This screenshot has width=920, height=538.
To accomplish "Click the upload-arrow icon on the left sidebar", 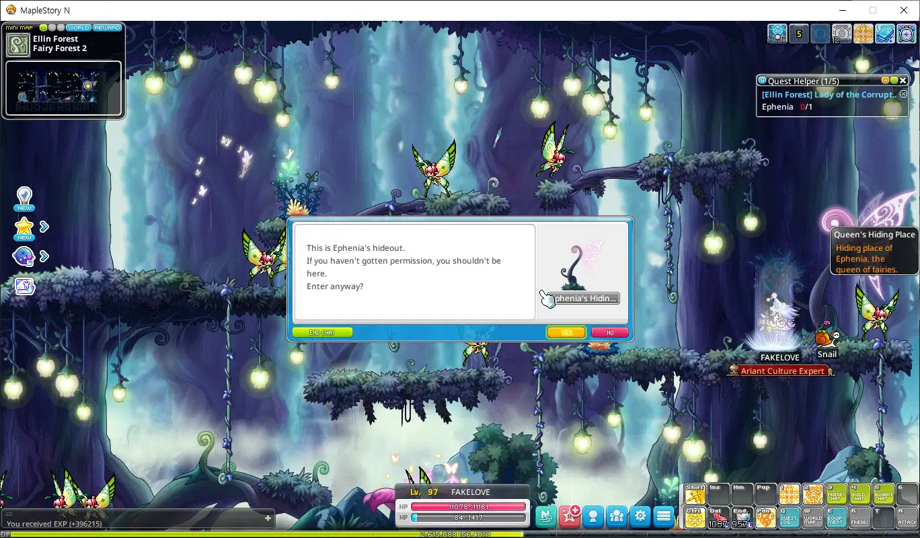I will [25, 286].
